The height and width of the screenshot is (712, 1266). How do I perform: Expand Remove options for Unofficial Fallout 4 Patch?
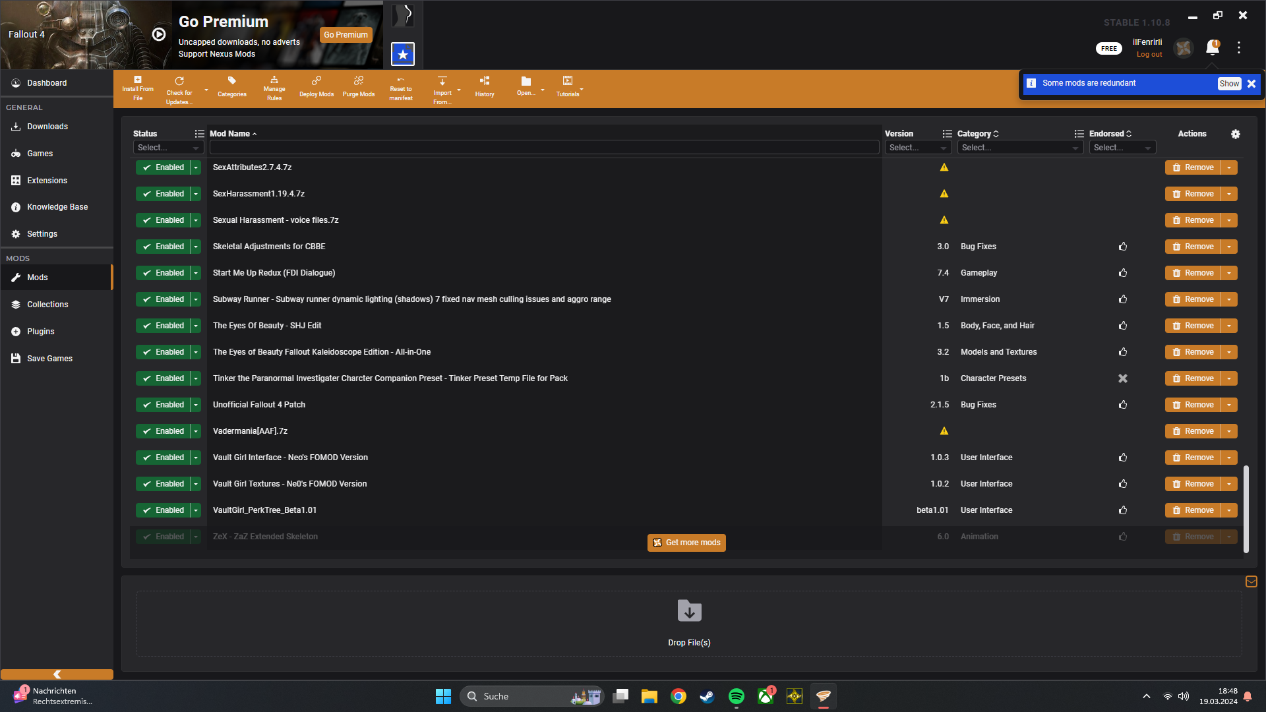pyautogui.click(x=1229, y=405)
